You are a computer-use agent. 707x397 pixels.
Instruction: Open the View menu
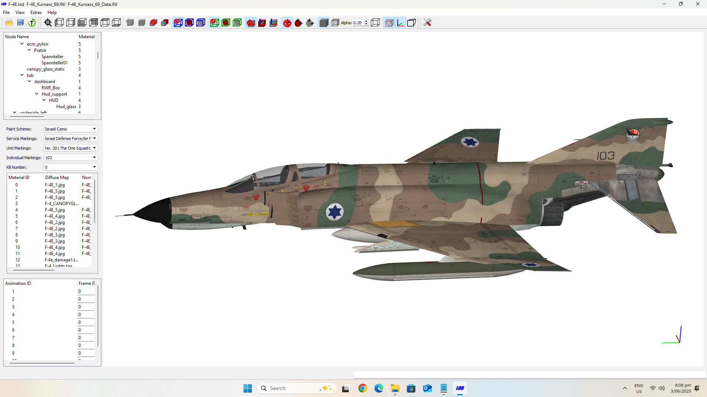(x=20, y=12)
